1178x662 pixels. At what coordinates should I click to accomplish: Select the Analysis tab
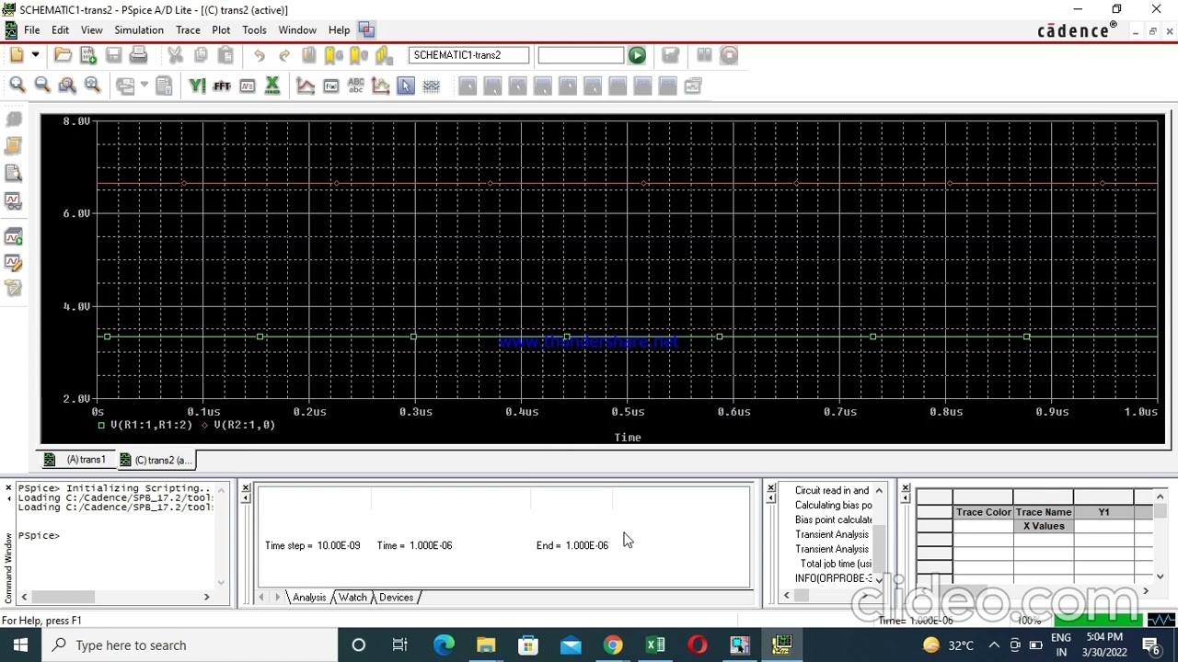tap(309, 598)
